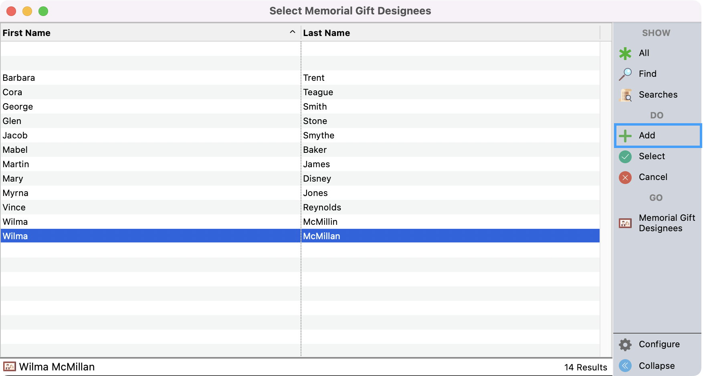Screen dimensions: 703x376
Task: Click the green checkmark Select icon
Action: point(625,156)
